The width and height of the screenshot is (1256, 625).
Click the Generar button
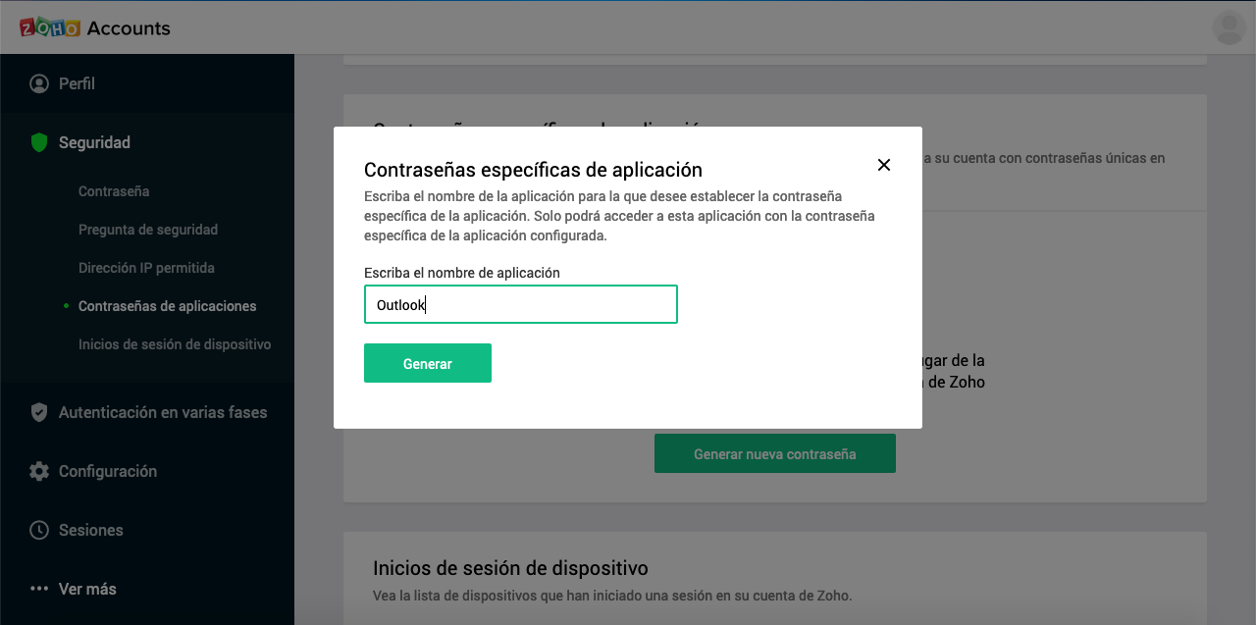point(428,363)
